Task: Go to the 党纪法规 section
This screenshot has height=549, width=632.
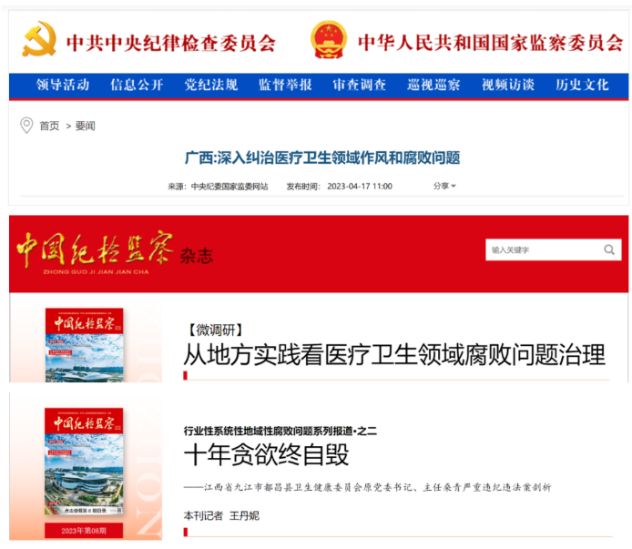Action: [211, 85]
